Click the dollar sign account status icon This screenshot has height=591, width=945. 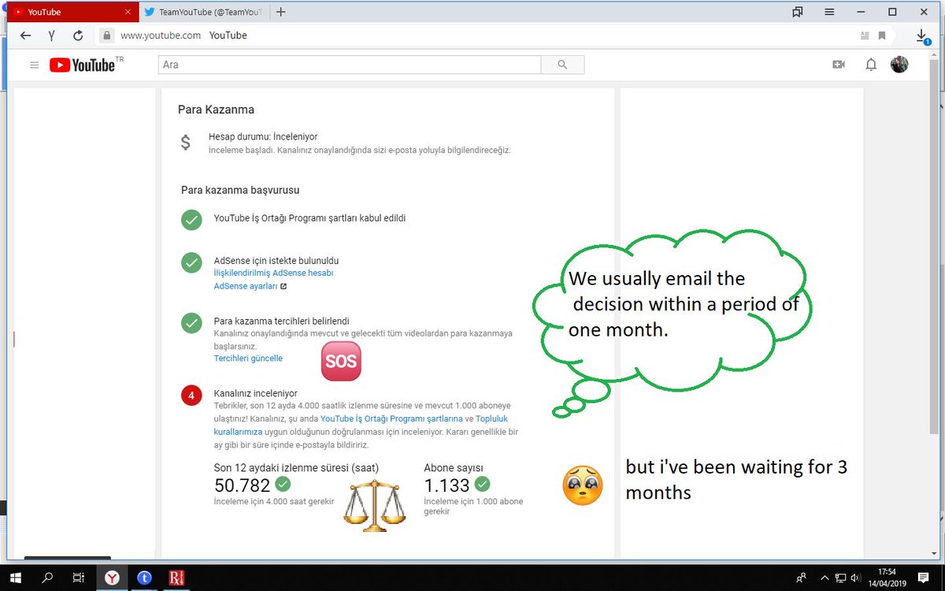click(186, 143)
